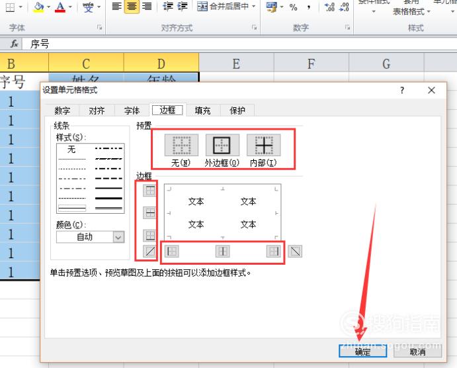Viewport: 457px width, 368px height.
Task: Click 取消 to cancel dialog
Action: (418, 351)
